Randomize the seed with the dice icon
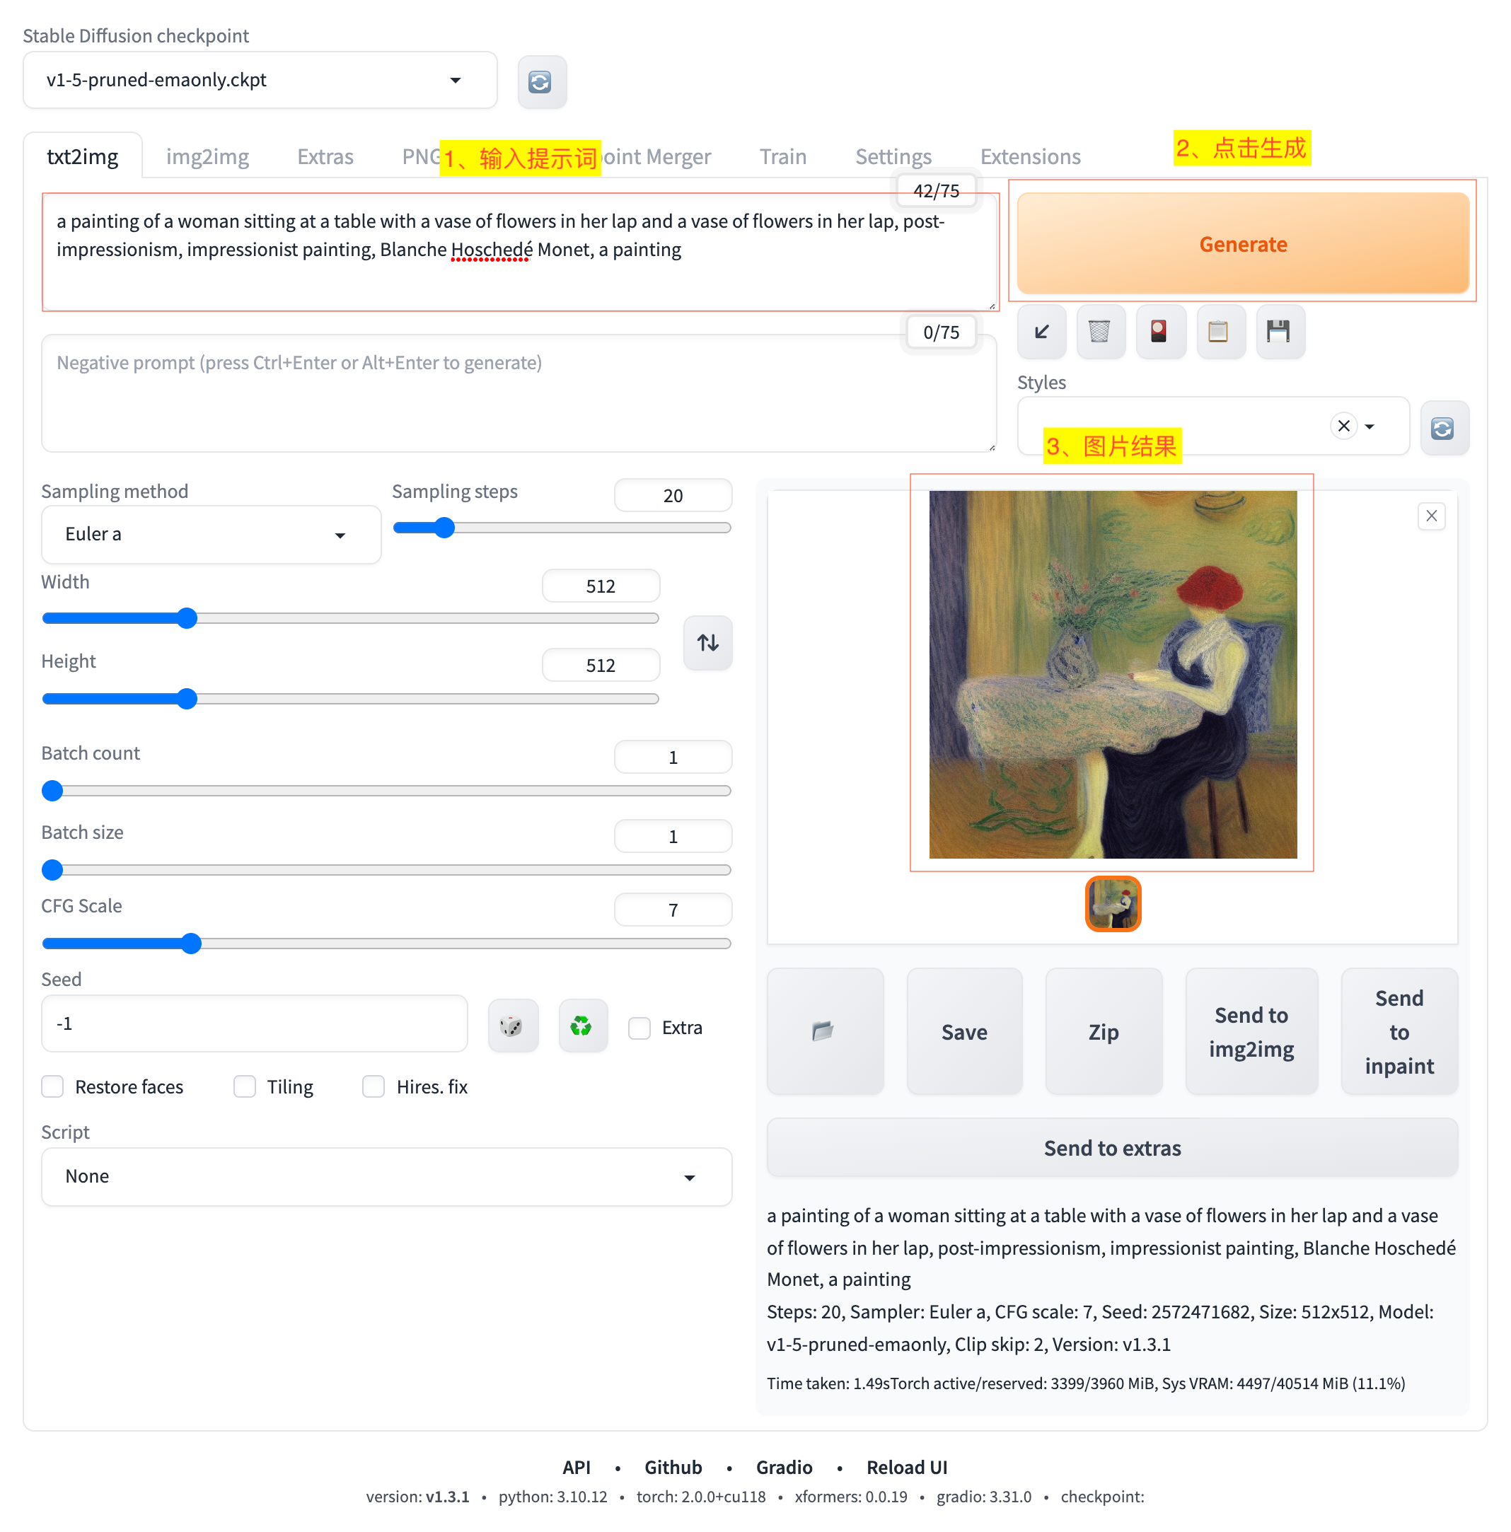The width and height of the screenshot is (1511, 1532). (512, 1026)
